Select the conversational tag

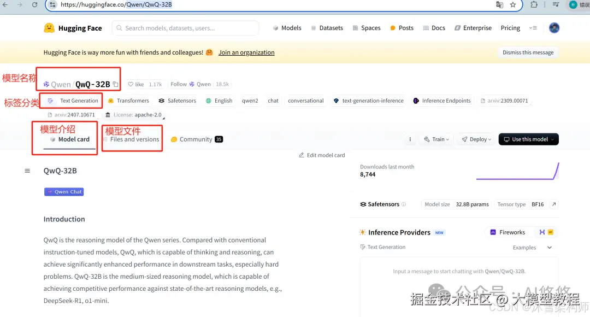pyautogui.click(x=305, y=101)
